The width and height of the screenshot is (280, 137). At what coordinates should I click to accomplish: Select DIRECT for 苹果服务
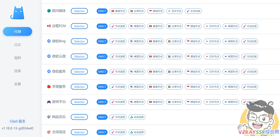102,87
